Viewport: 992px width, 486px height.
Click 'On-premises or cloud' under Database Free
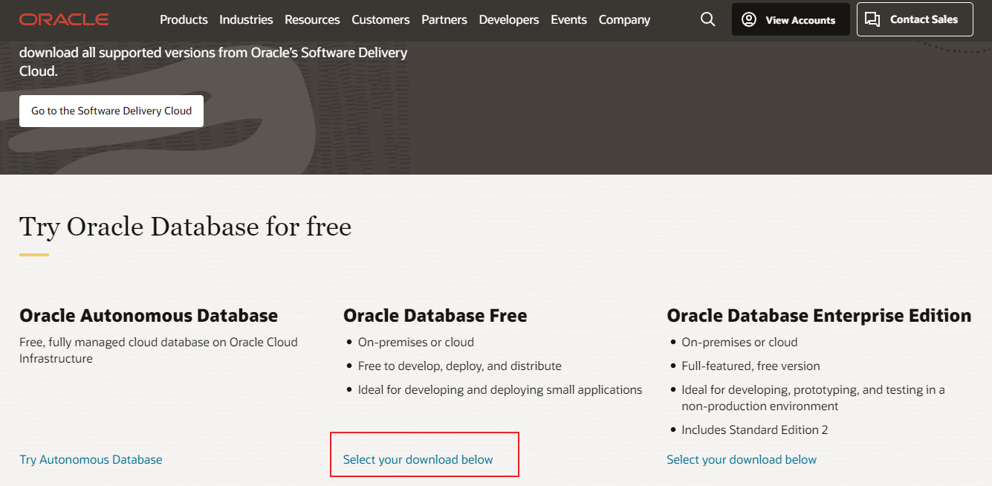[x=415, y=343]
